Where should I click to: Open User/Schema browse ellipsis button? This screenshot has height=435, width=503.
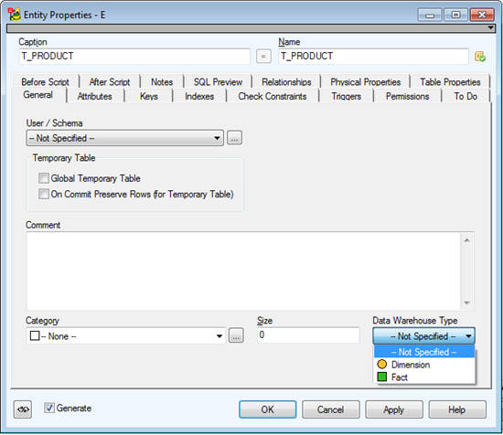pos(234,138)
